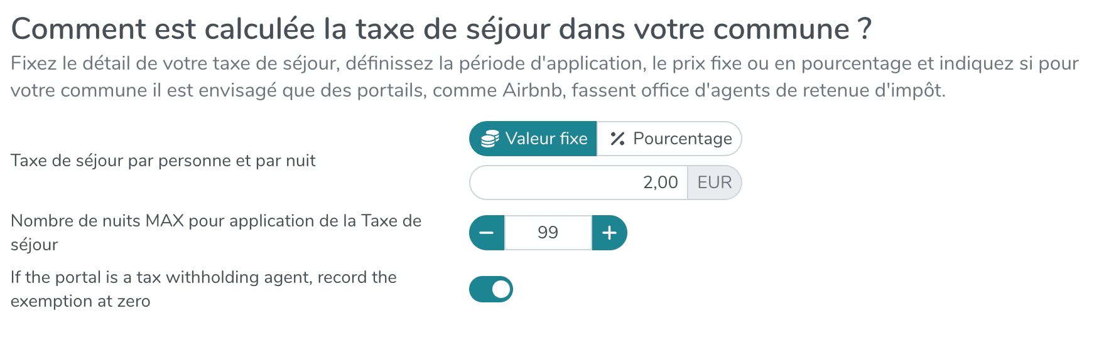1099x345 pixels.
Task: Click the "2,00" value in the tax field
Action: tap(660, 183)
